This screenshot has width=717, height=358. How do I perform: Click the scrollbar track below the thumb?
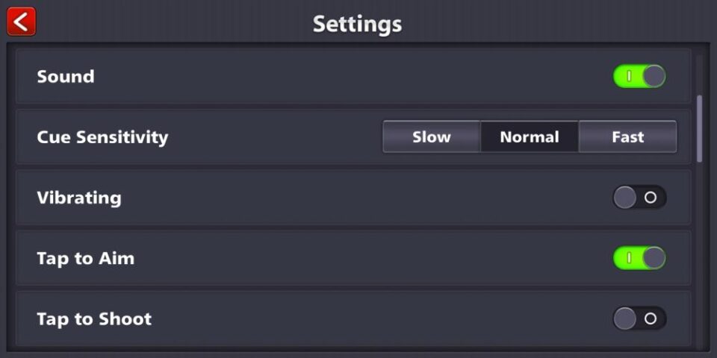point(700,254)
